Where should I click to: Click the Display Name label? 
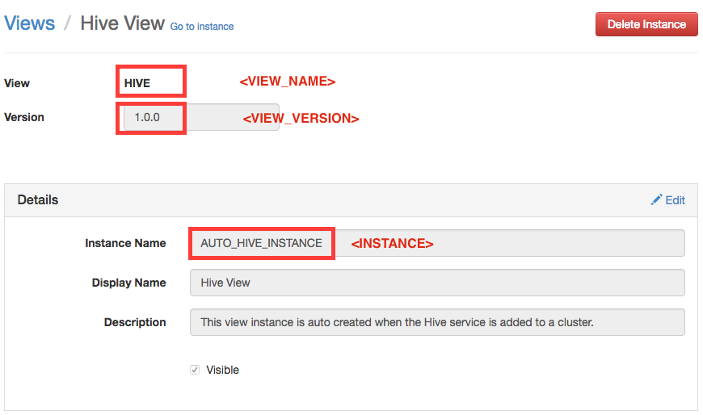tap(129, 283)
